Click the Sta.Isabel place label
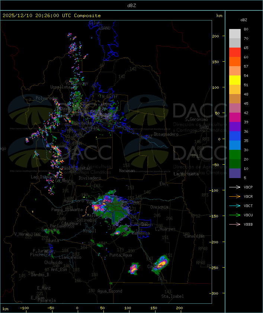The height and width of the screenshot is (313, 263). pyautogui.click(x=173, y=296)
